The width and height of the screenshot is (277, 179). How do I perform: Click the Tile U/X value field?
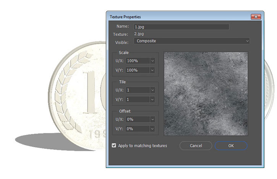tap(138, 90)
